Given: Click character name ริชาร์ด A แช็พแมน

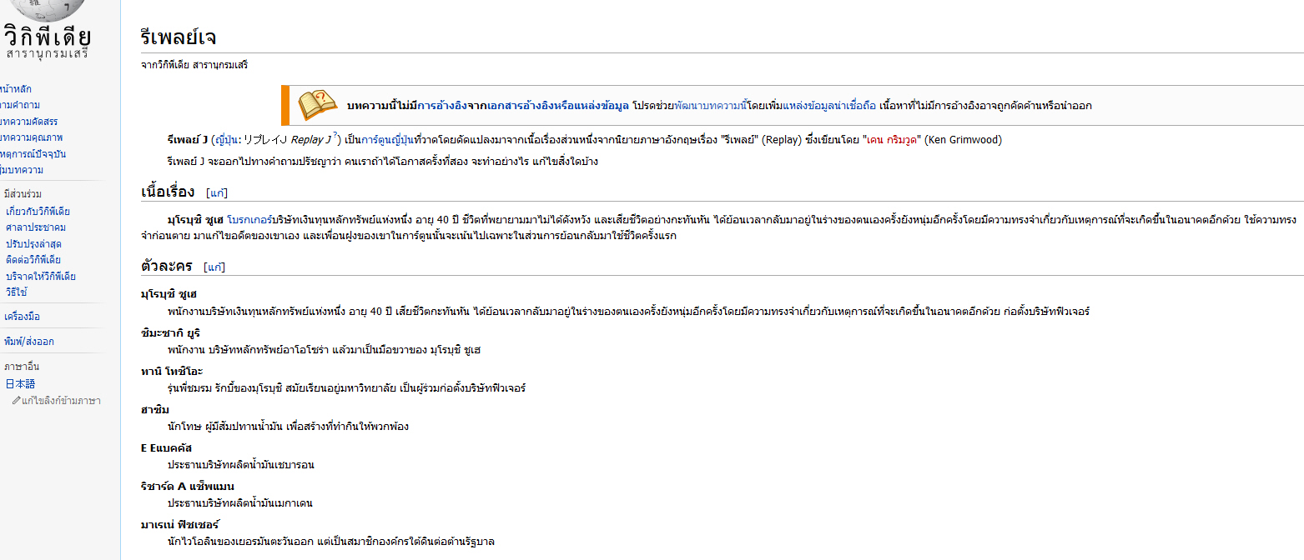Looking at the screenshot, I should pyautogui.click(x=188, y=487).
